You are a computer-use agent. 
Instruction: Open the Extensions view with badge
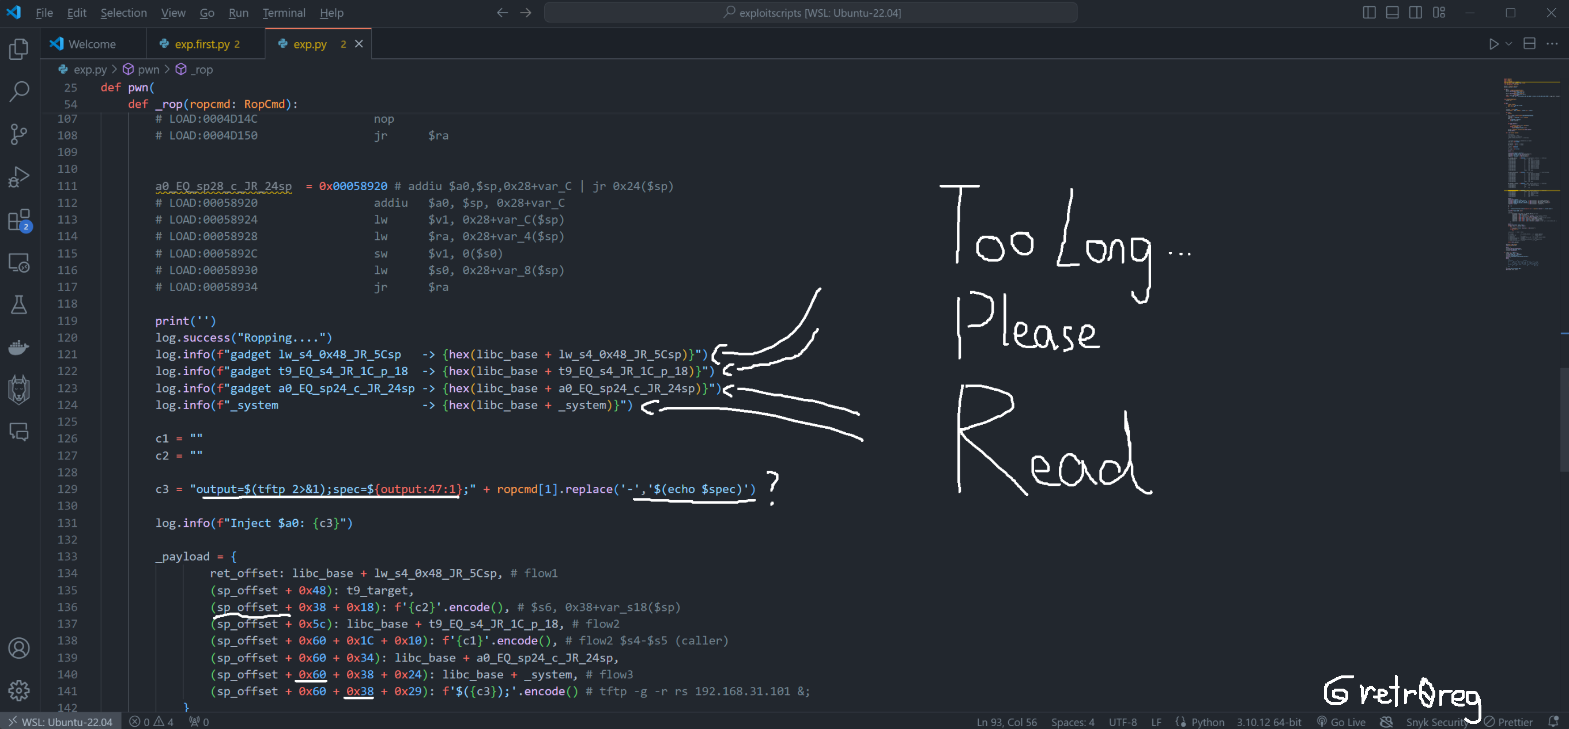click(19, 220)
